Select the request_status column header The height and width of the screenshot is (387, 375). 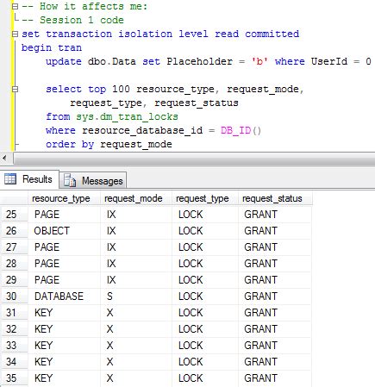tap(275, 198)
